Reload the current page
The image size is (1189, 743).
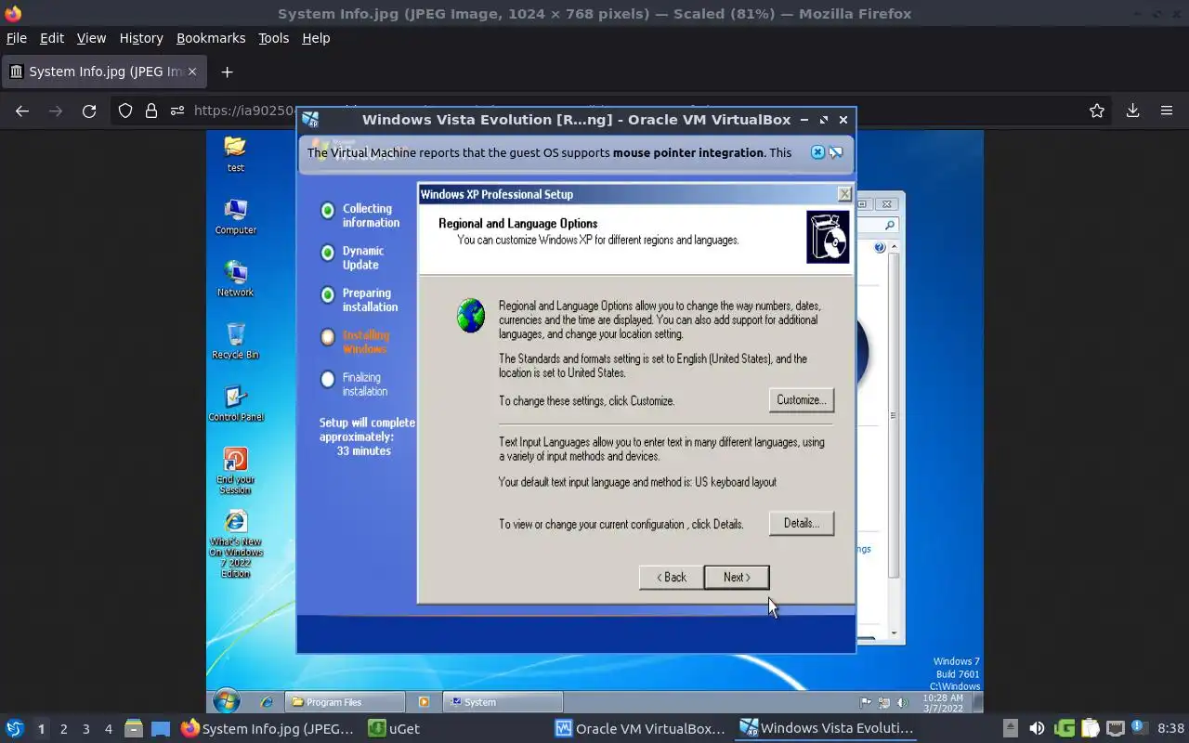coord(89,111)
